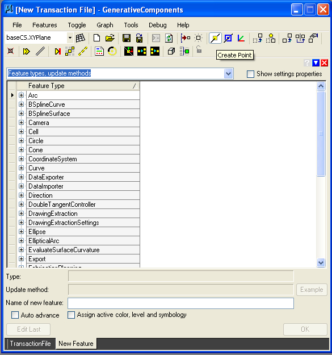Screen dimensions: 332x355
Task: Click the yellow circle over dotted squares icon
Action: point(271,38)
